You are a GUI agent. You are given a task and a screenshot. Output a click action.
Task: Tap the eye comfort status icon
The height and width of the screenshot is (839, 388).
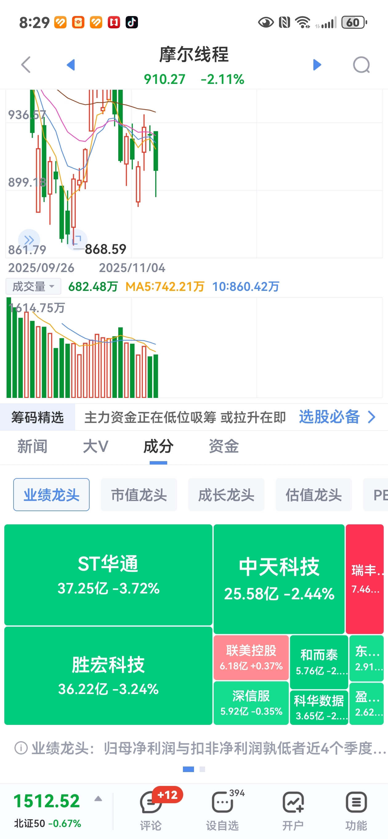(266, 23)
